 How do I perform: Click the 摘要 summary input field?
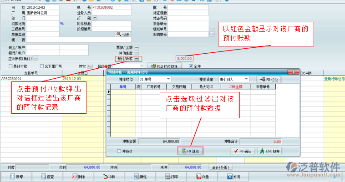coord(79,40)
